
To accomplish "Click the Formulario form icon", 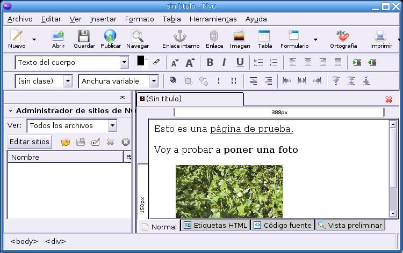I will pyautogui.click(x=294, y=35).
